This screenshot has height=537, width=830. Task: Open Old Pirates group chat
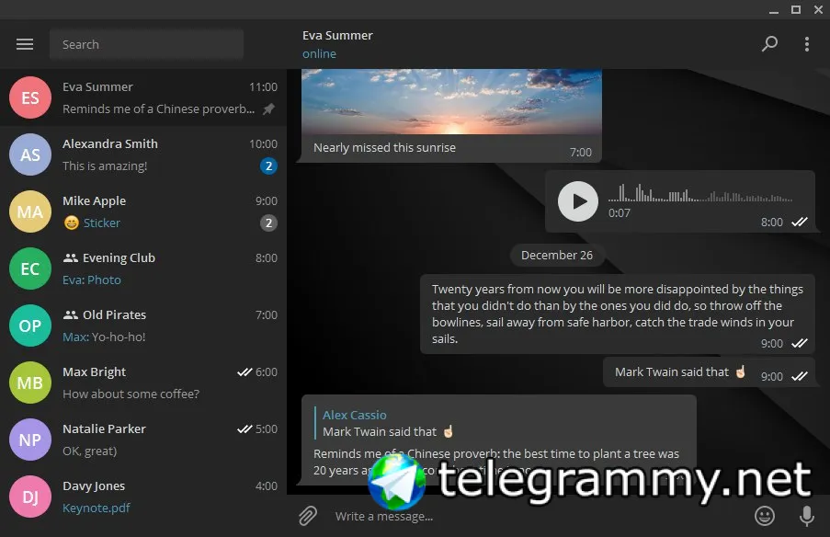(143, 326)
